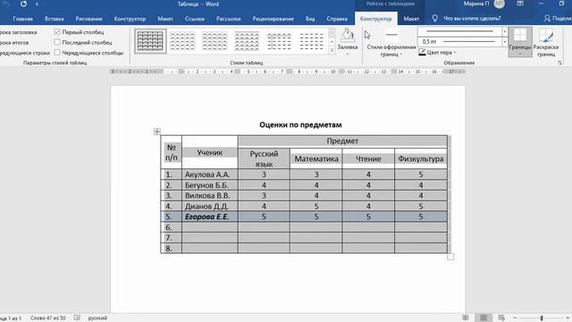The height and width of the screenshot is (322, 572).
Task: Select the first highlighted table style thumbnail
Action: coord(150,41)
